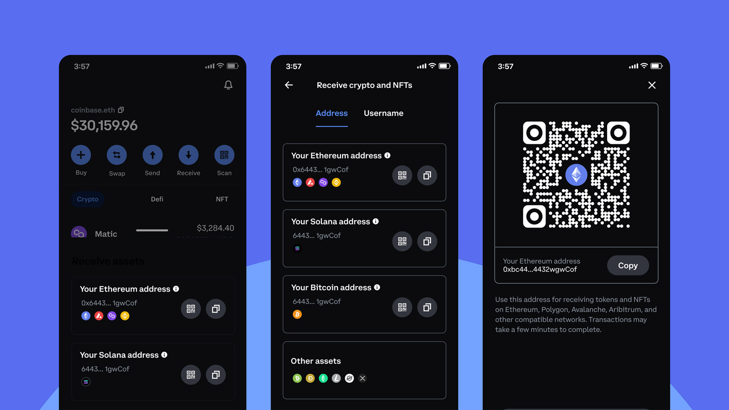
Task: Select Polygon network icon on address
Action: point(322,182)
